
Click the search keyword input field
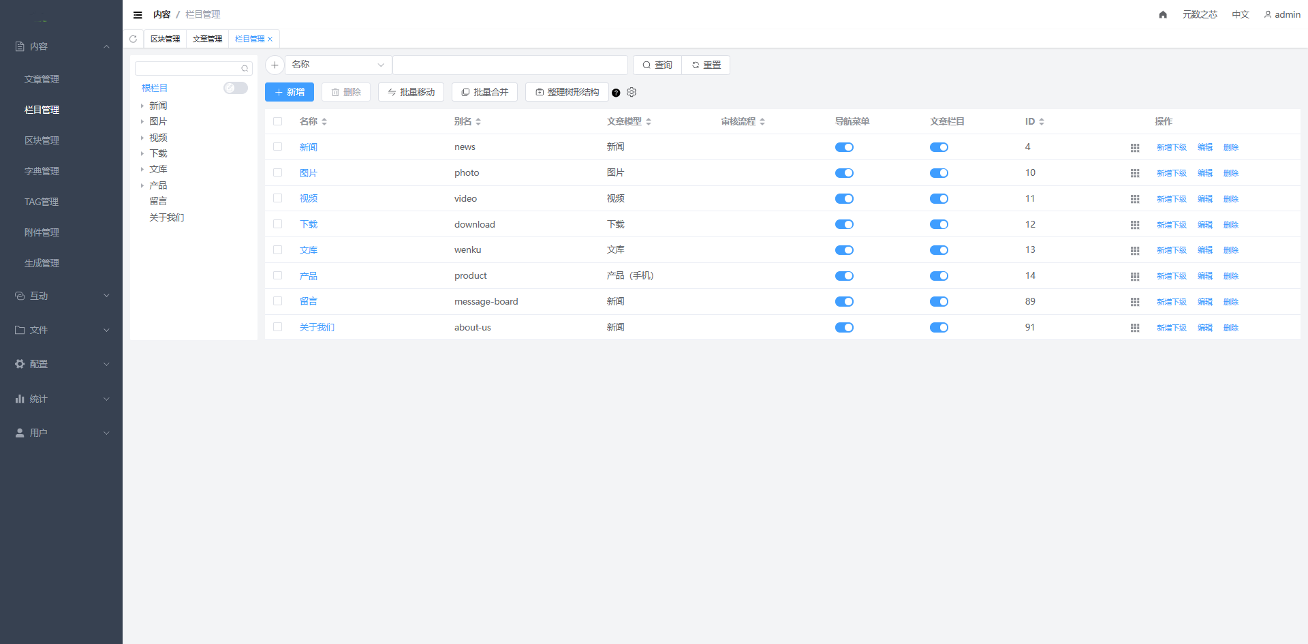pos(510,65)
